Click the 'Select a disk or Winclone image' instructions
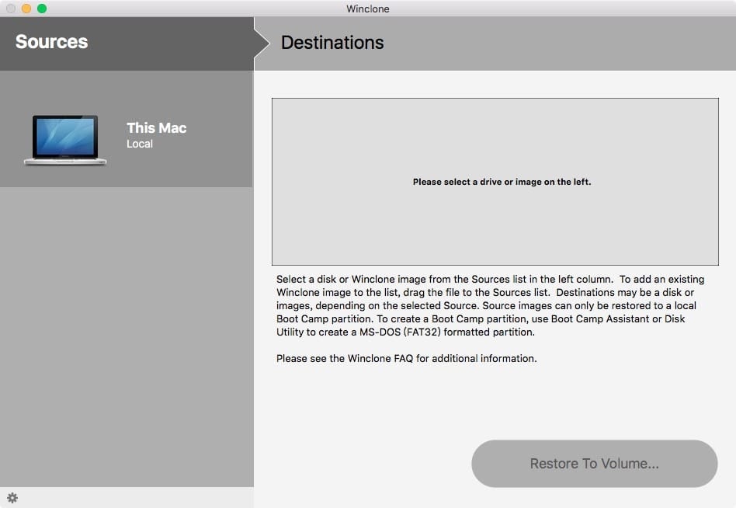The height and width of the screenshot is (508, 736). (x=490, y=305)
